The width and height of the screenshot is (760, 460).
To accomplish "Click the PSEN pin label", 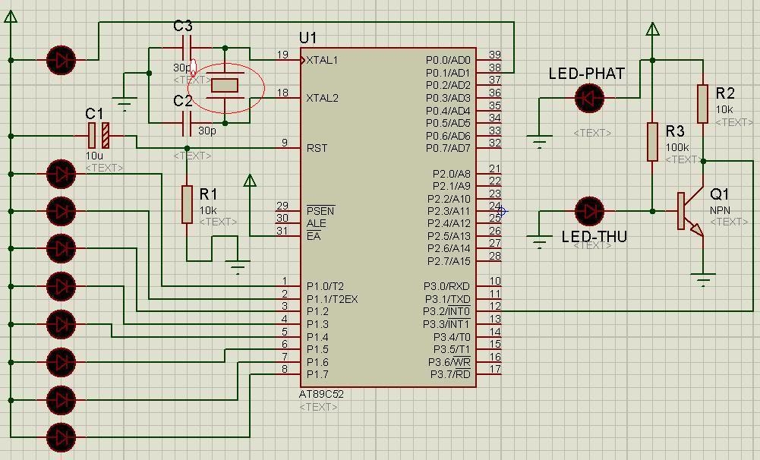I will (320, 211).
